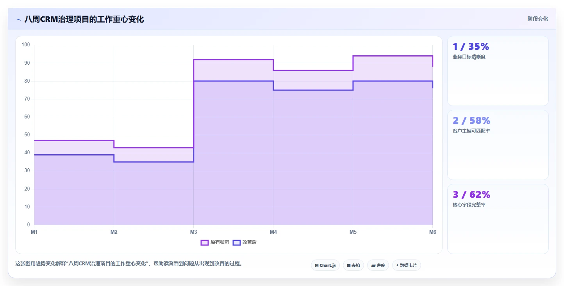
Task: Click the 0 tick on the y-axis
Action: 29,225
